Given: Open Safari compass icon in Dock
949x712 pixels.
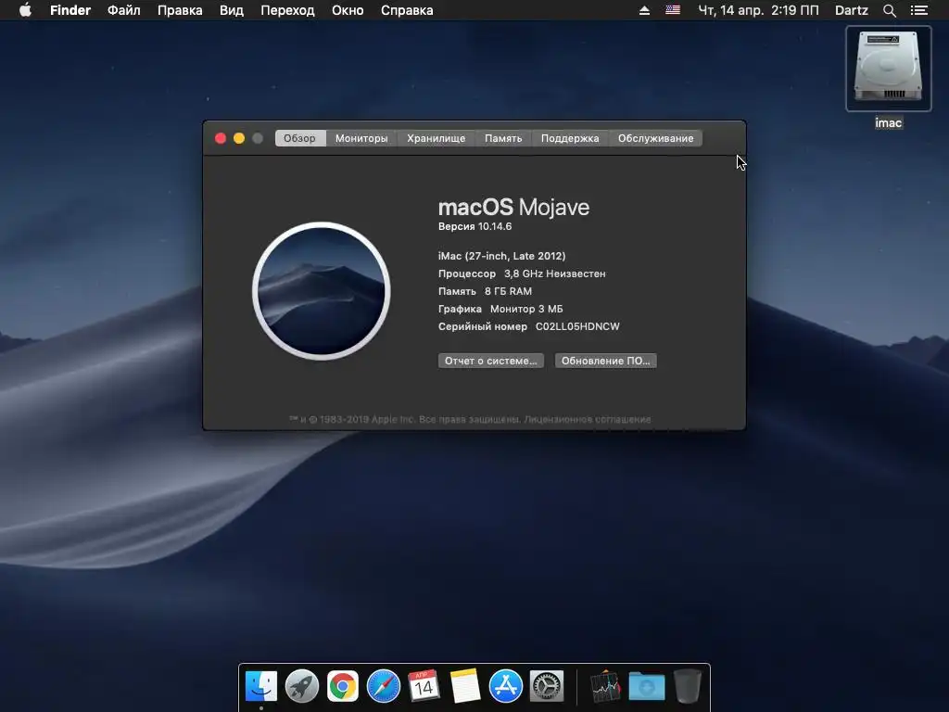Looking at the screenshot, I should 383,686.
